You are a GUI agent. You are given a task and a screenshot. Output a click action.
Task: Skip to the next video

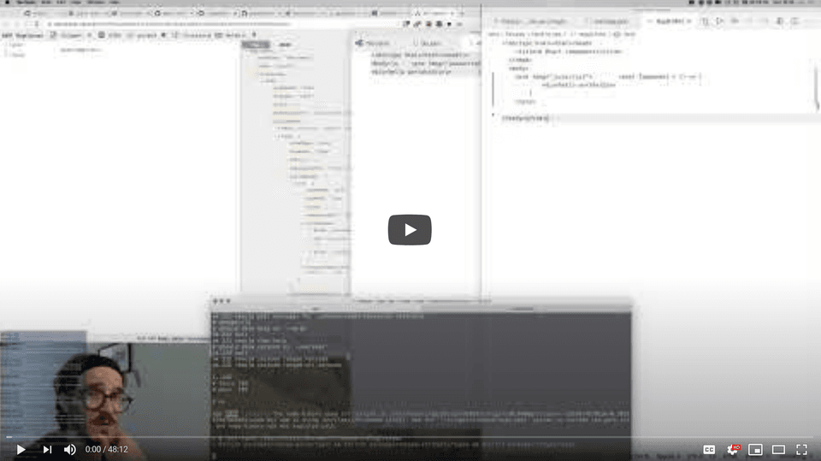47,450
